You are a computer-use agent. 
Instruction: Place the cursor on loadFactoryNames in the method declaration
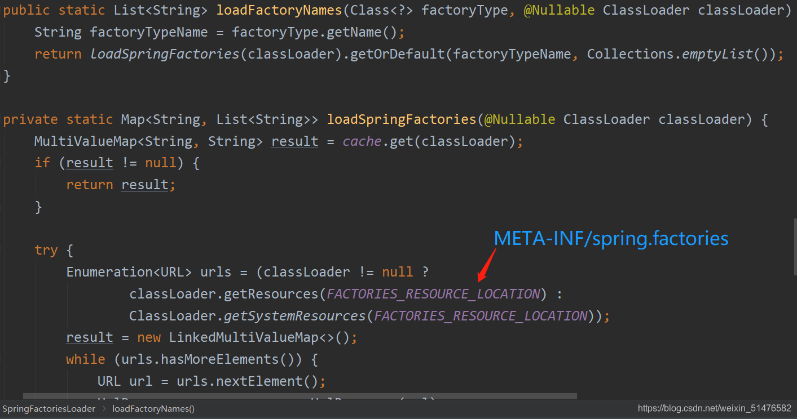click(279, 10)
